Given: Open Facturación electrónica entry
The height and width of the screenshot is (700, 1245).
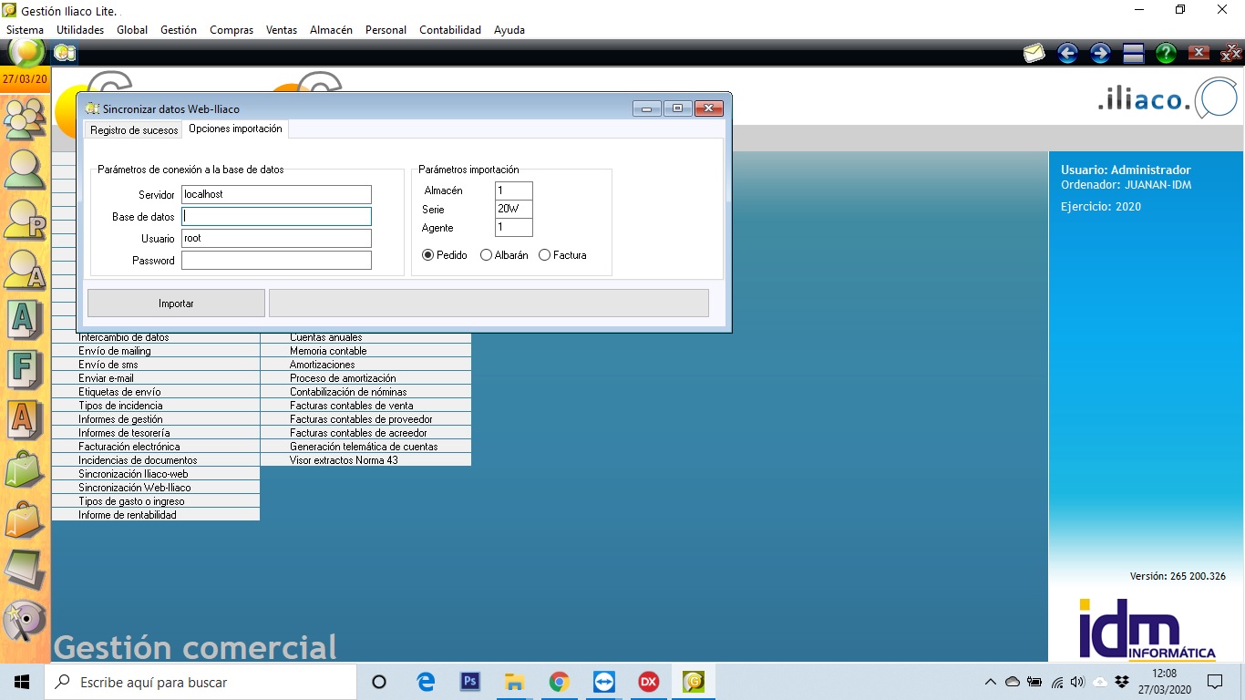Looking at the screenshot, I should coord(156,447).
